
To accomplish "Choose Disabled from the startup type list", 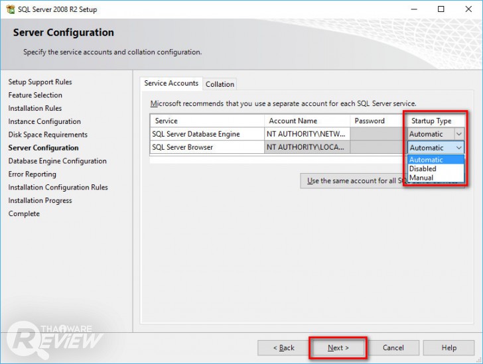I will tap(435, 169).
